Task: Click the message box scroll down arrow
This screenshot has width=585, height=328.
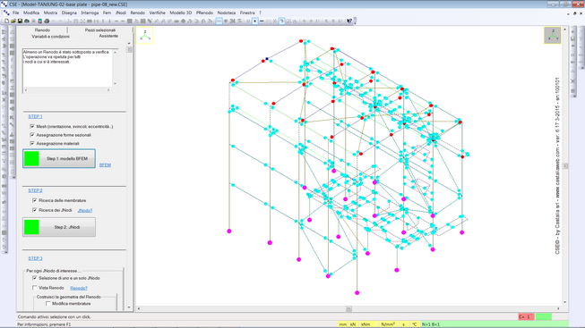Action: (115, 84)
